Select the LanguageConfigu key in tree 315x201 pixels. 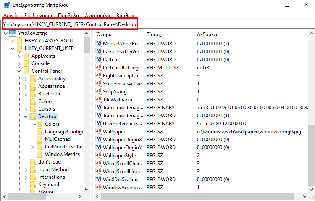[x=64, y=132]
